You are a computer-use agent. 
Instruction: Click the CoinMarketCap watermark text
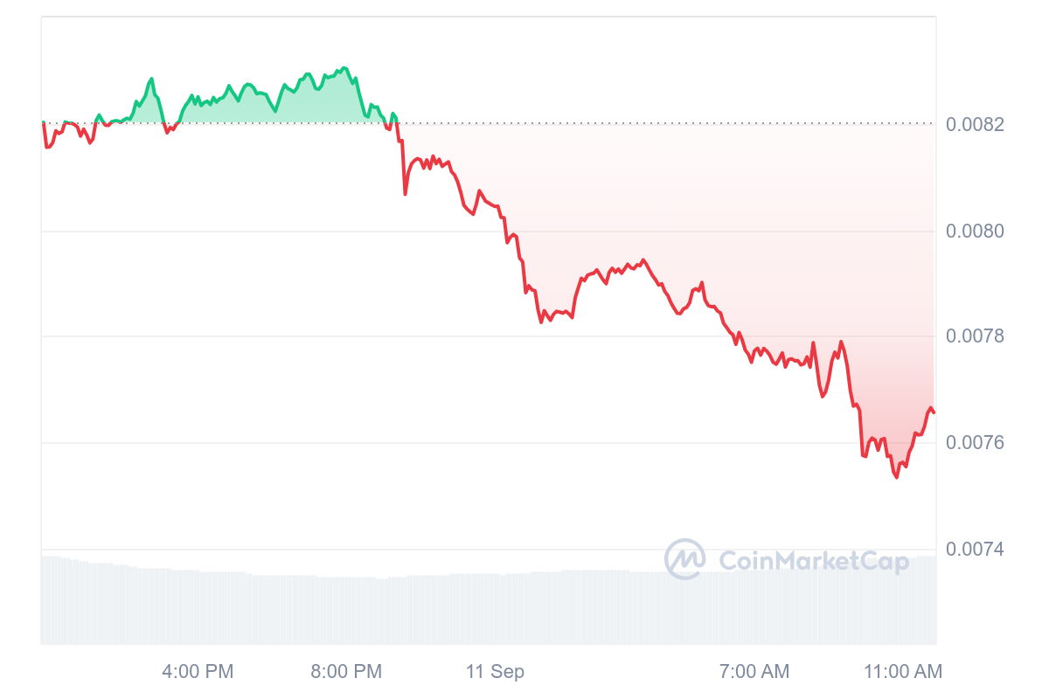pyautogui.click(x=814, y=560)
